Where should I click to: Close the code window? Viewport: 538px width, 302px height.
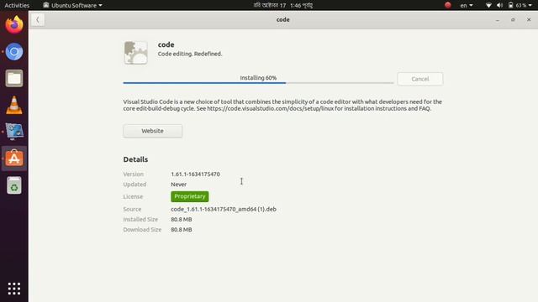[529, 20]
